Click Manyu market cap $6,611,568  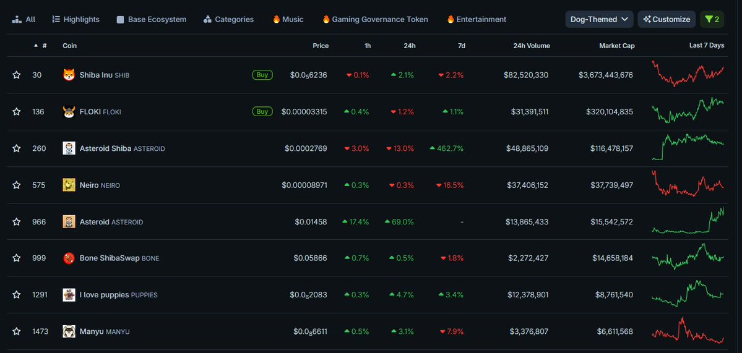click(614, 332)
